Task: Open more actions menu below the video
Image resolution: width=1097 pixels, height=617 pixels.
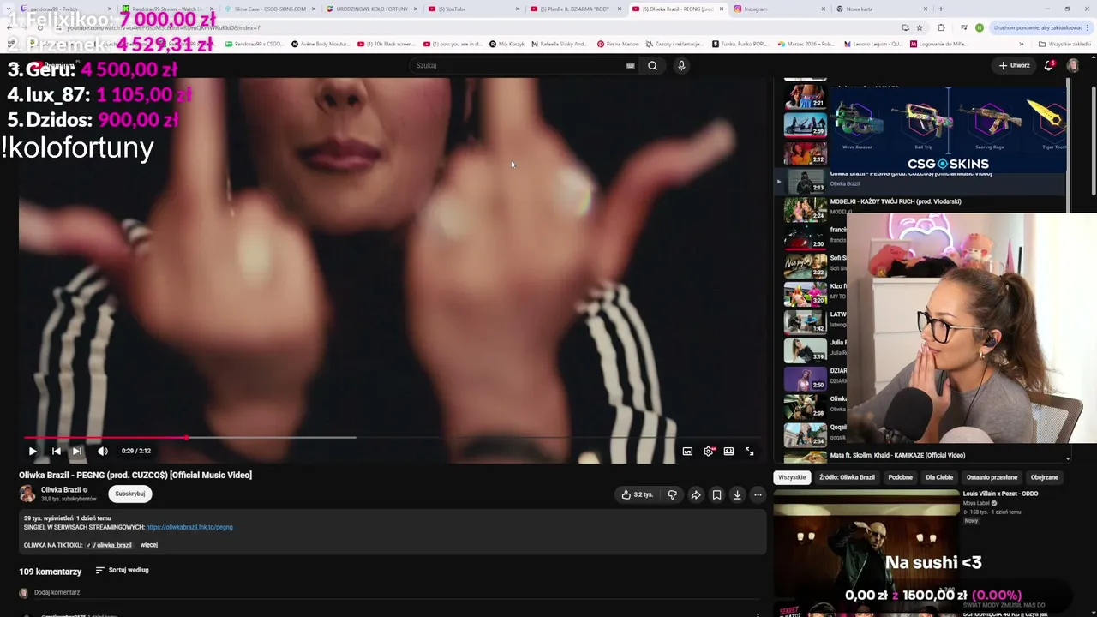Action: pyautogui.click(x=758, y=494)
